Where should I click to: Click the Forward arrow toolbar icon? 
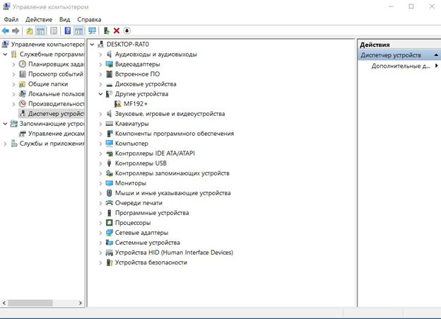click(x=16, y=30)
